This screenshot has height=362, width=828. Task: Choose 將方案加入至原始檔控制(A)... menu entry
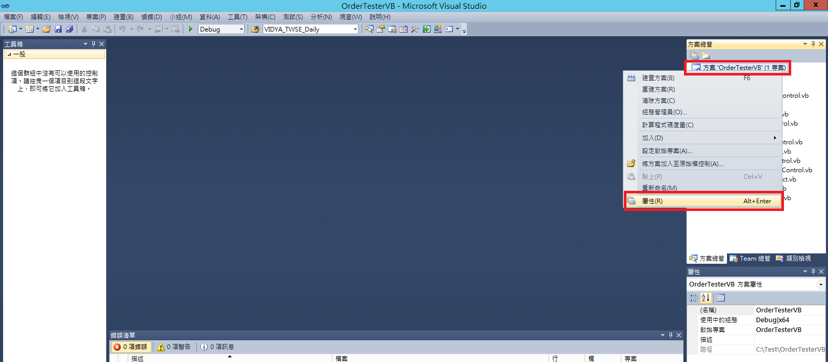pos(703,164)
